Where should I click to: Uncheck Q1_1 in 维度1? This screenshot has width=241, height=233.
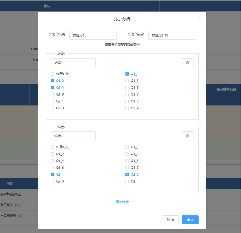tap(127, 74)
